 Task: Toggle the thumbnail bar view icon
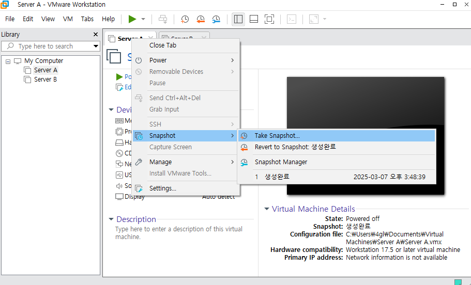click(254, 19)
